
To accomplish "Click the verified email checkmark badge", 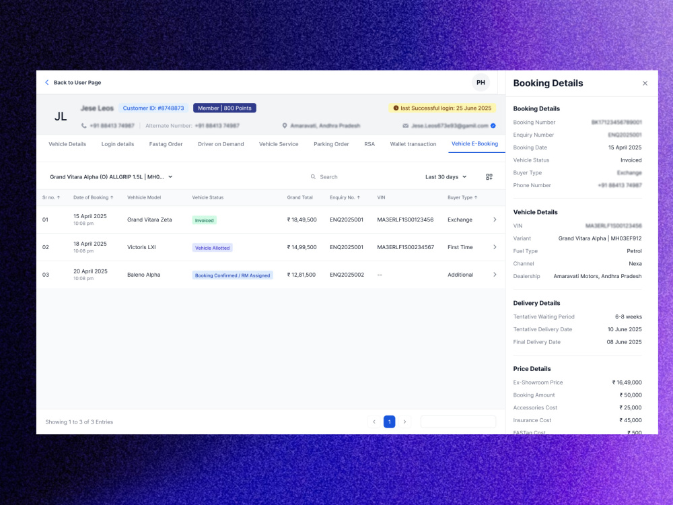I will click(493, 126).
